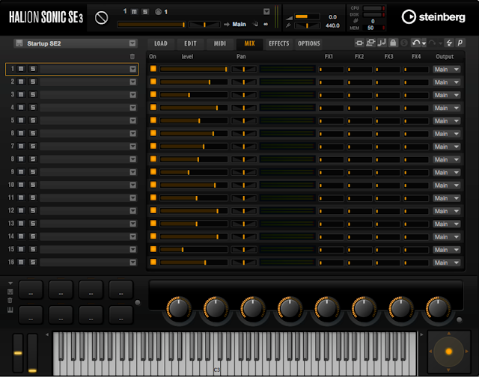The image size is (479, 377).
Task: Open the program dropdown in plug-in header
Action: click(266, 12)
